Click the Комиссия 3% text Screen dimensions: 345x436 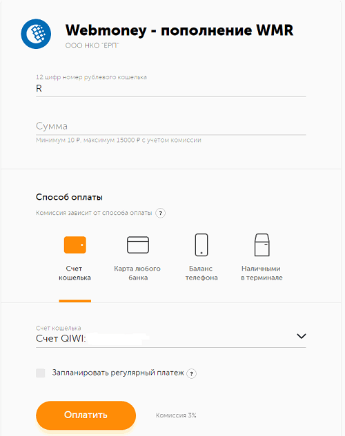[x=176, y=415]
